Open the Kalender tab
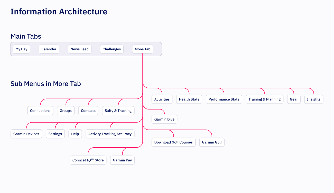The image size is (334, 193). [49, 49]
